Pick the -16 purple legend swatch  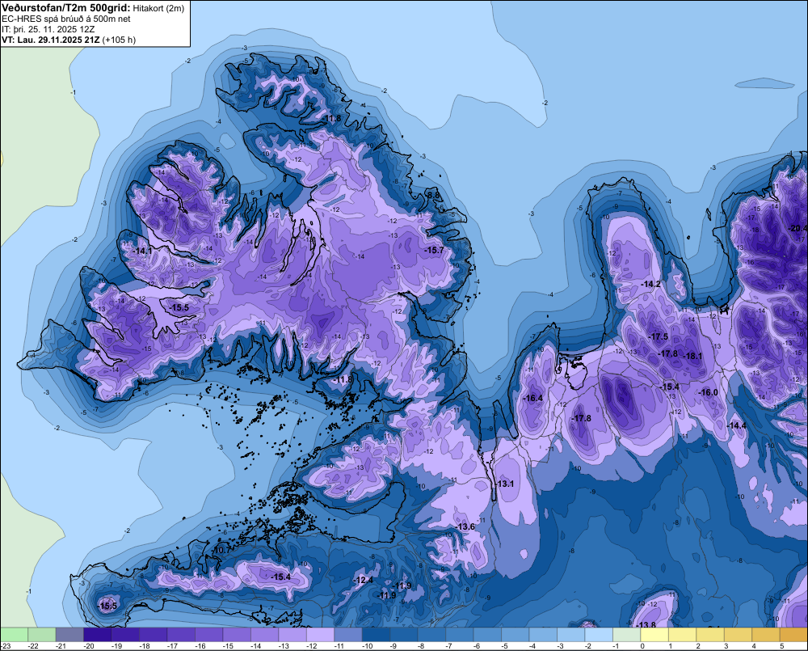click(208, 635)
